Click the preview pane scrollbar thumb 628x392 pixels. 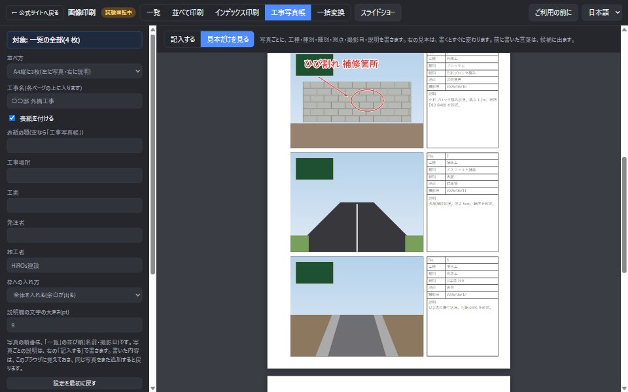[x=624, y=215]
